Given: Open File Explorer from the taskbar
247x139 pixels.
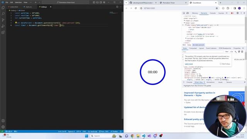Looking at the screenshot, I should point(138,136).
